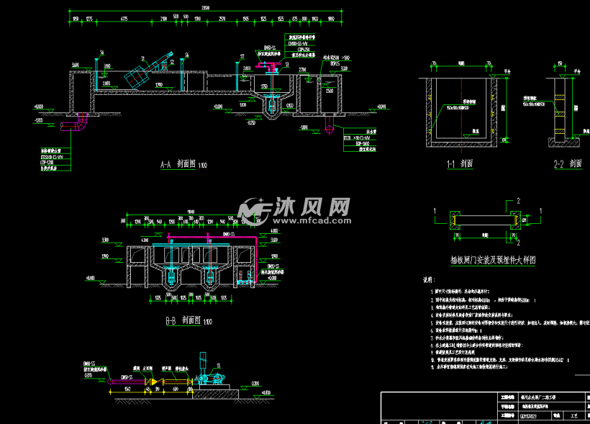Select the magenta elbow pipe at lower left of A-A section
Screen dimensions: 590x424
click(75, 123)
